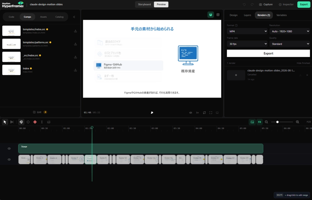Screen dimensions: 312x200
Task: Toggle Stage track visibility eye
Action: 9,148
